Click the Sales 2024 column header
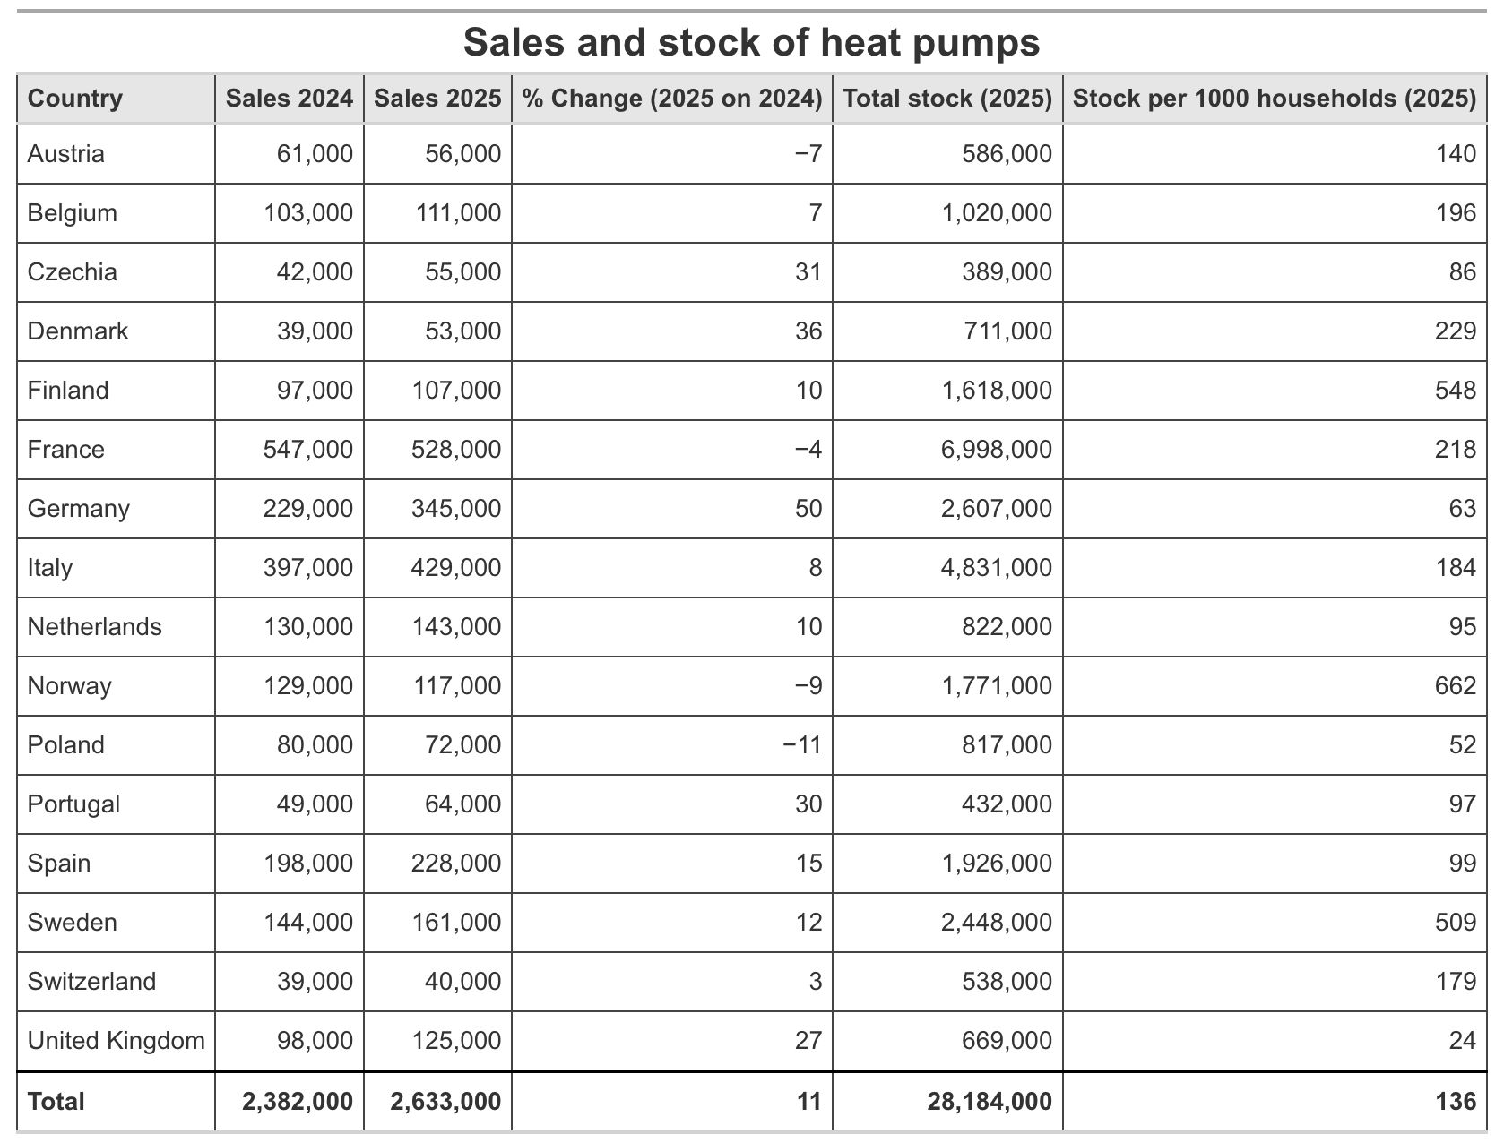Image resolution: width=1504 pixels, height=1143 pixels. point(290,98)
